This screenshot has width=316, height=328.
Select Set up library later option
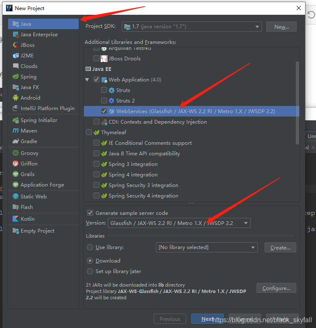(x=90, y=271)
